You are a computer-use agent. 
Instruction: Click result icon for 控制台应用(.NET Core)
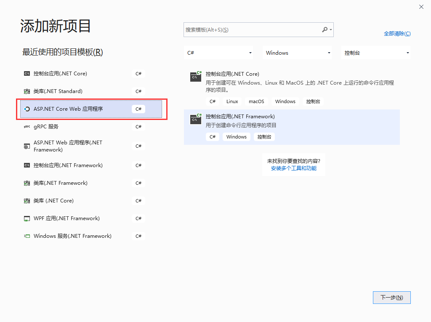pos(196,77)
